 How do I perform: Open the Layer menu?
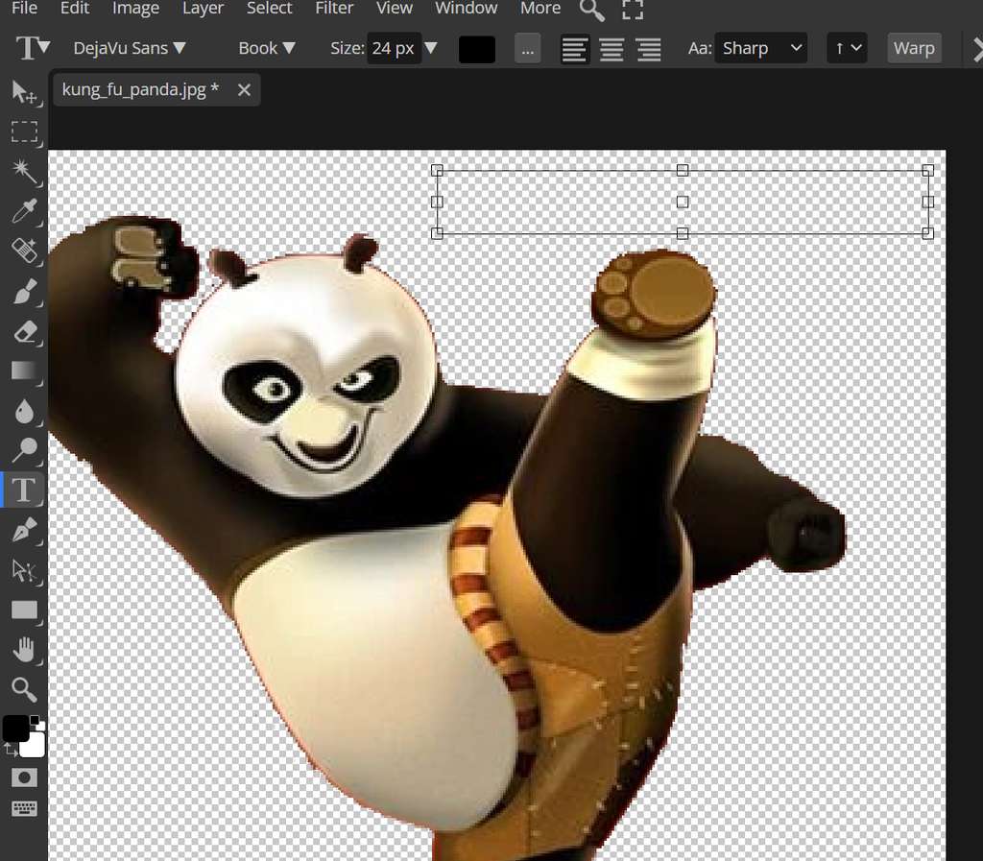[x=203, y=8]
